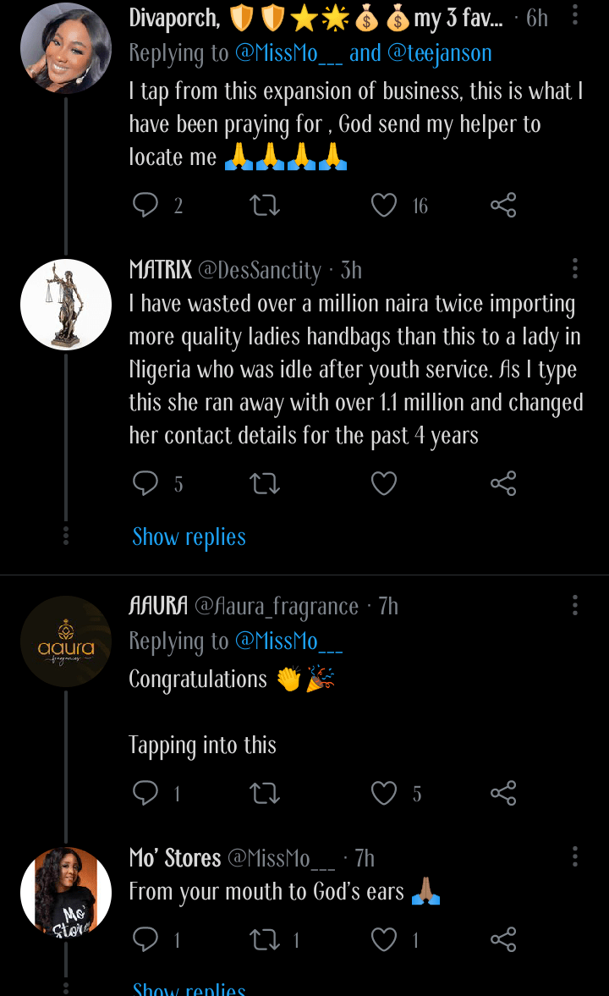Share Divaporch's tweet
609x996 pixels.
503,205
